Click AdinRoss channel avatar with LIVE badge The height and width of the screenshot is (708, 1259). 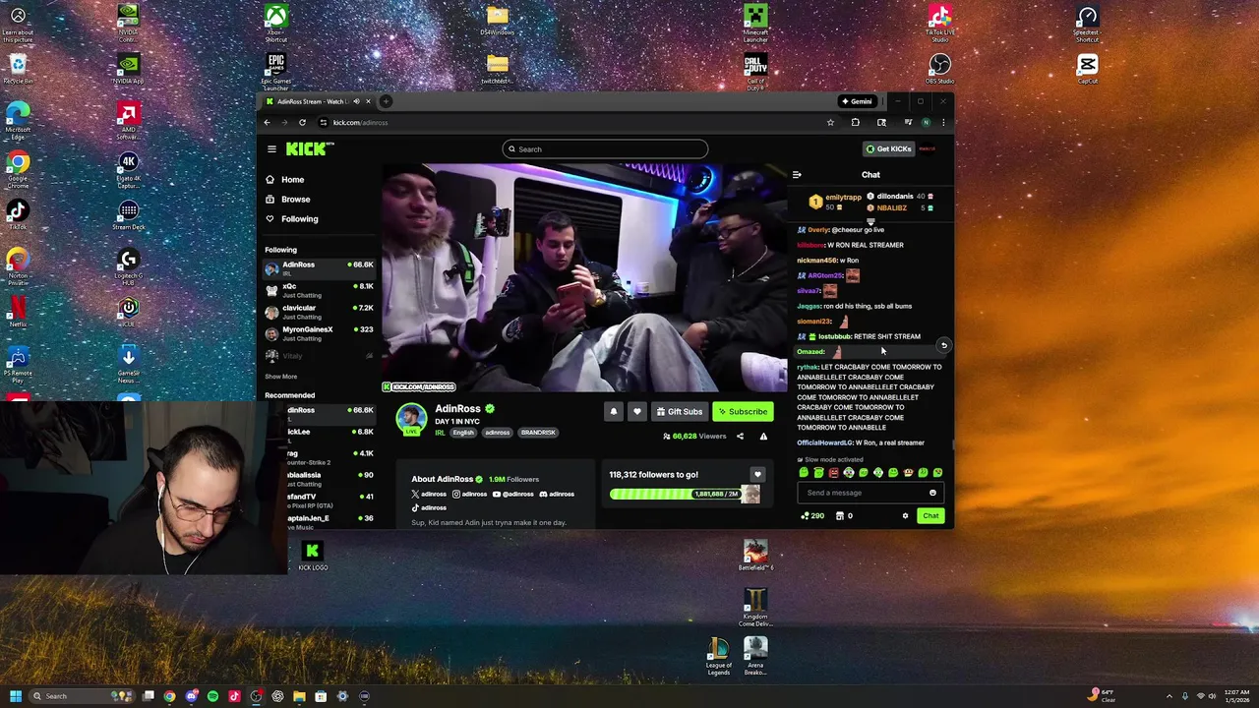pos(411,420)
